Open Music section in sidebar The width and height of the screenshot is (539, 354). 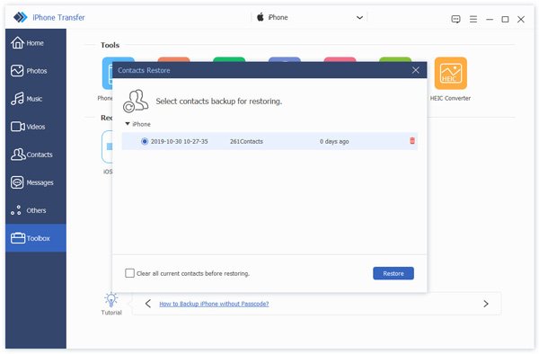(x=36, y=99)
